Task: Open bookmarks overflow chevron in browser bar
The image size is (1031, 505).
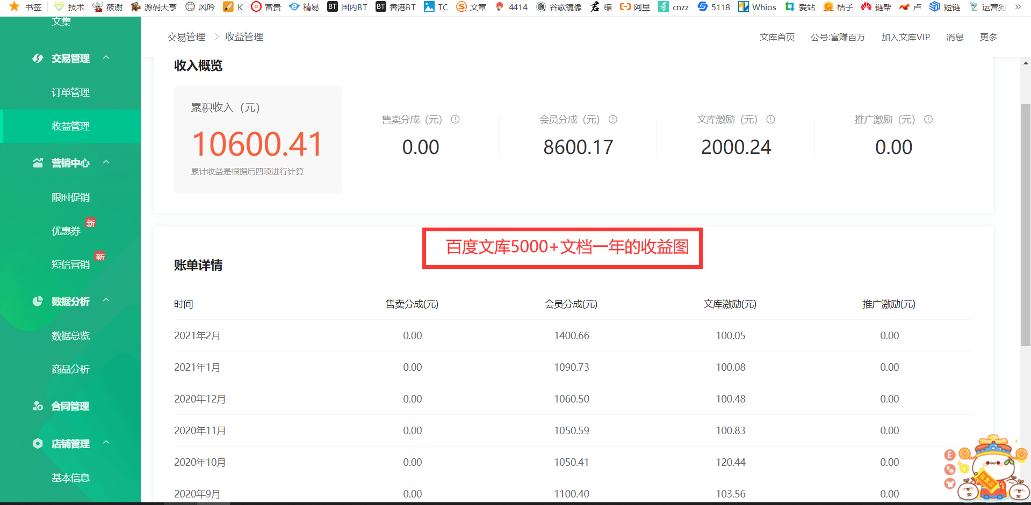Action: click(x=1018, y=7)
